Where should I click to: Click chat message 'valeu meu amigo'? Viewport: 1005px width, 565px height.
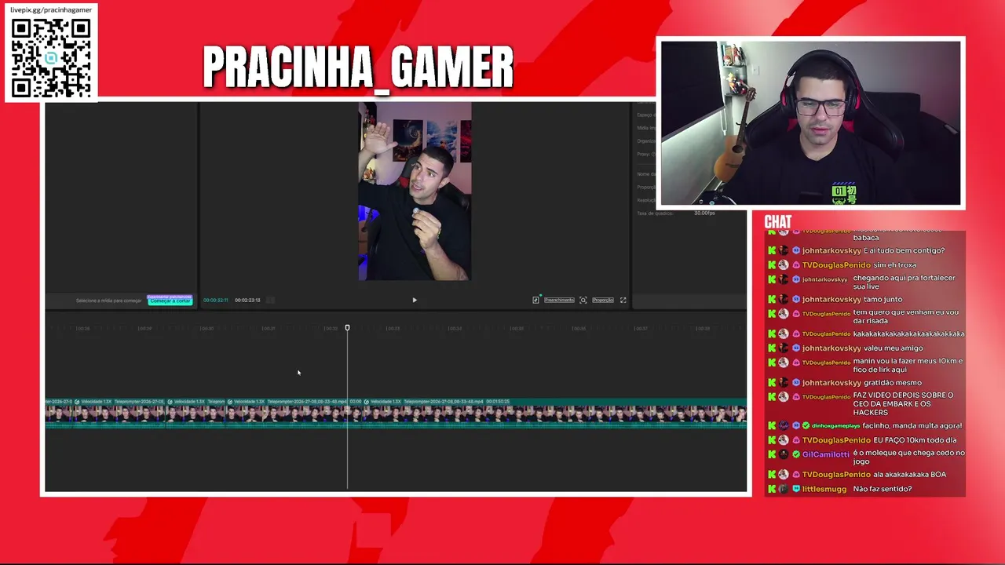click(x=893, y=348)
